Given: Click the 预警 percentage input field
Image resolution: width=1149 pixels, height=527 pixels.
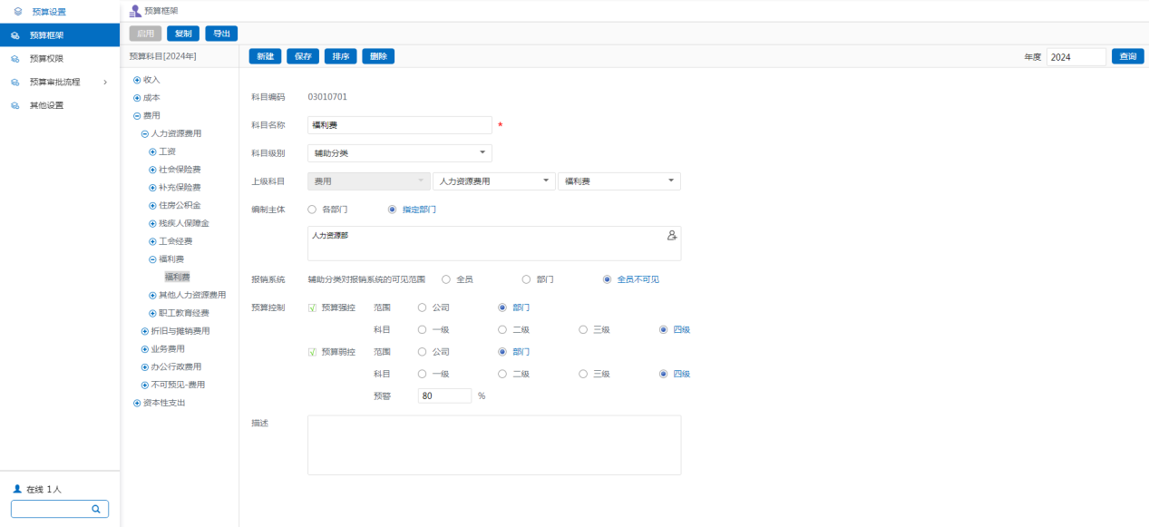Looking at the screenshot, I should click(x=443, y=396).
